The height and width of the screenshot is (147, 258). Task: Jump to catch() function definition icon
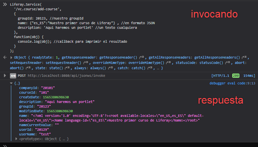(x=150, y=68)
